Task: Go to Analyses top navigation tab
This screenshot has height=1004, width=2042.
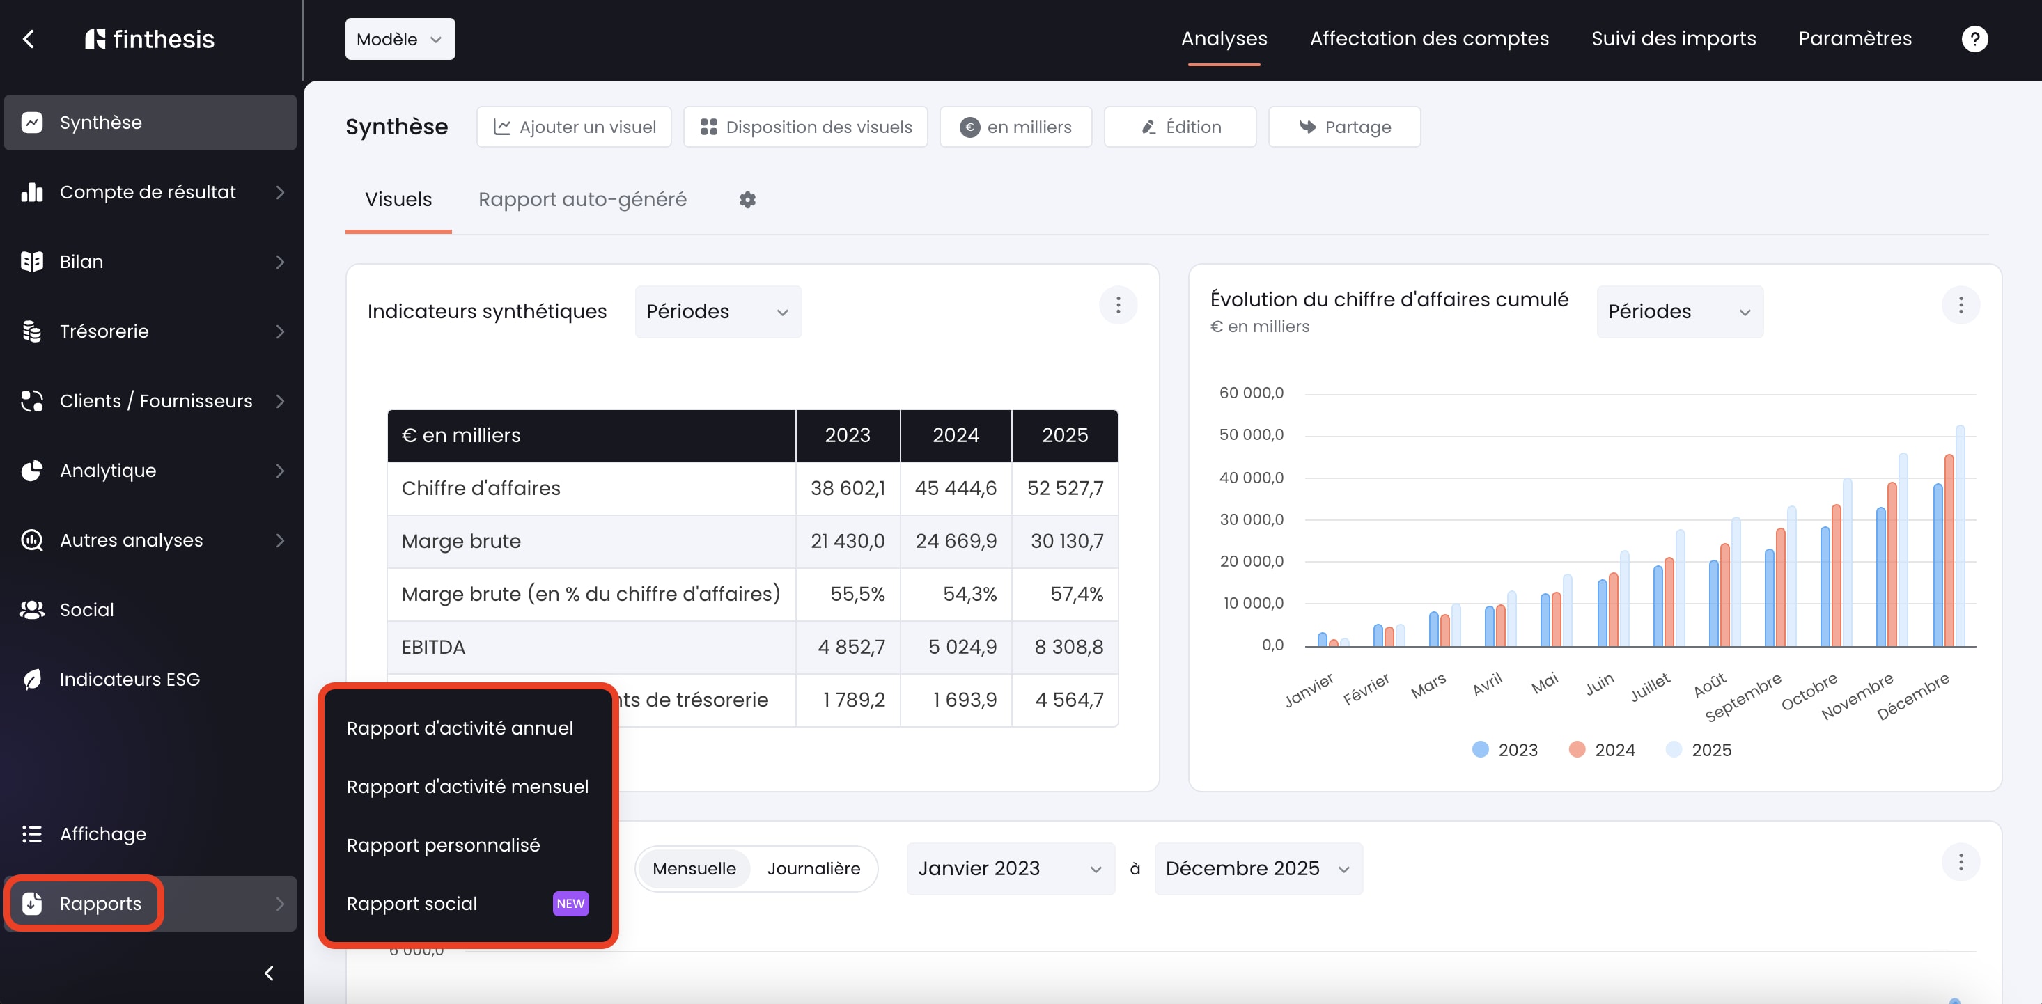Action: (x=1223, y=39)
